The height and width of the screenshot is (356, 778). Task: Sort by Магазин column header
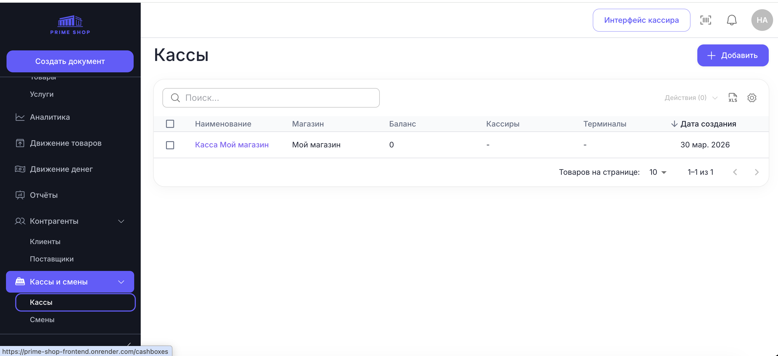pyautogui.click(x=308, y=124)
